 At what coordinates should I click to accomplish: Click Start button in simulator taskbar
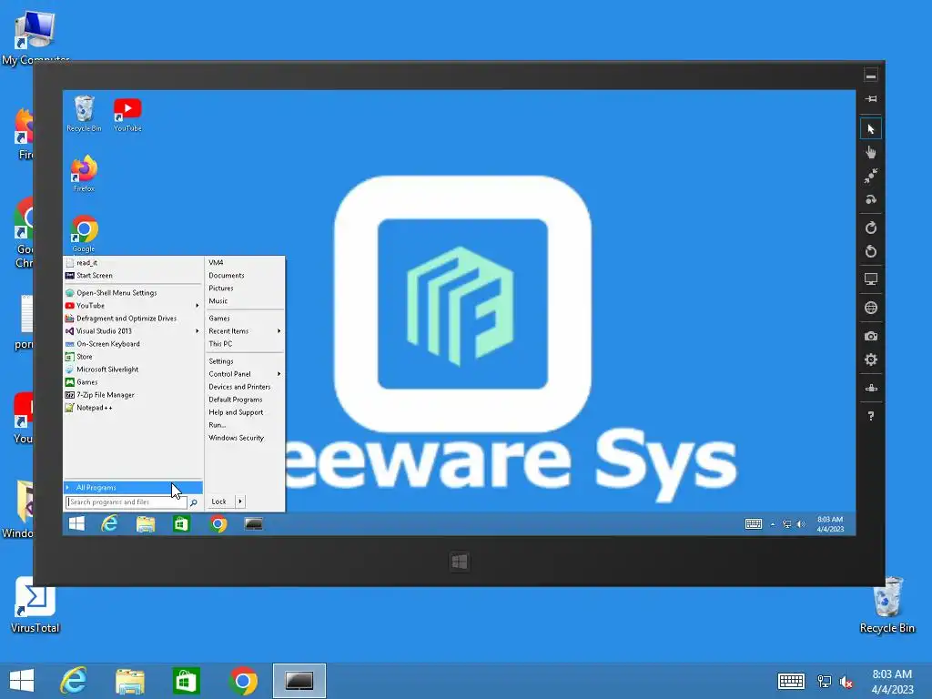[76, 523]
